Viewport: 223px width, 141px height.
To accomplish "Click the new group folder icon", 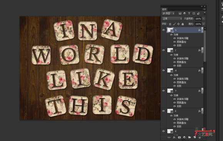I will pos(190,137).
